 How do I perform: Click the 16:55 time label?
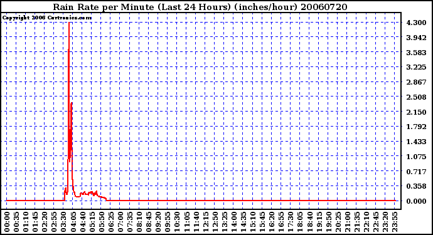[281, 222]
